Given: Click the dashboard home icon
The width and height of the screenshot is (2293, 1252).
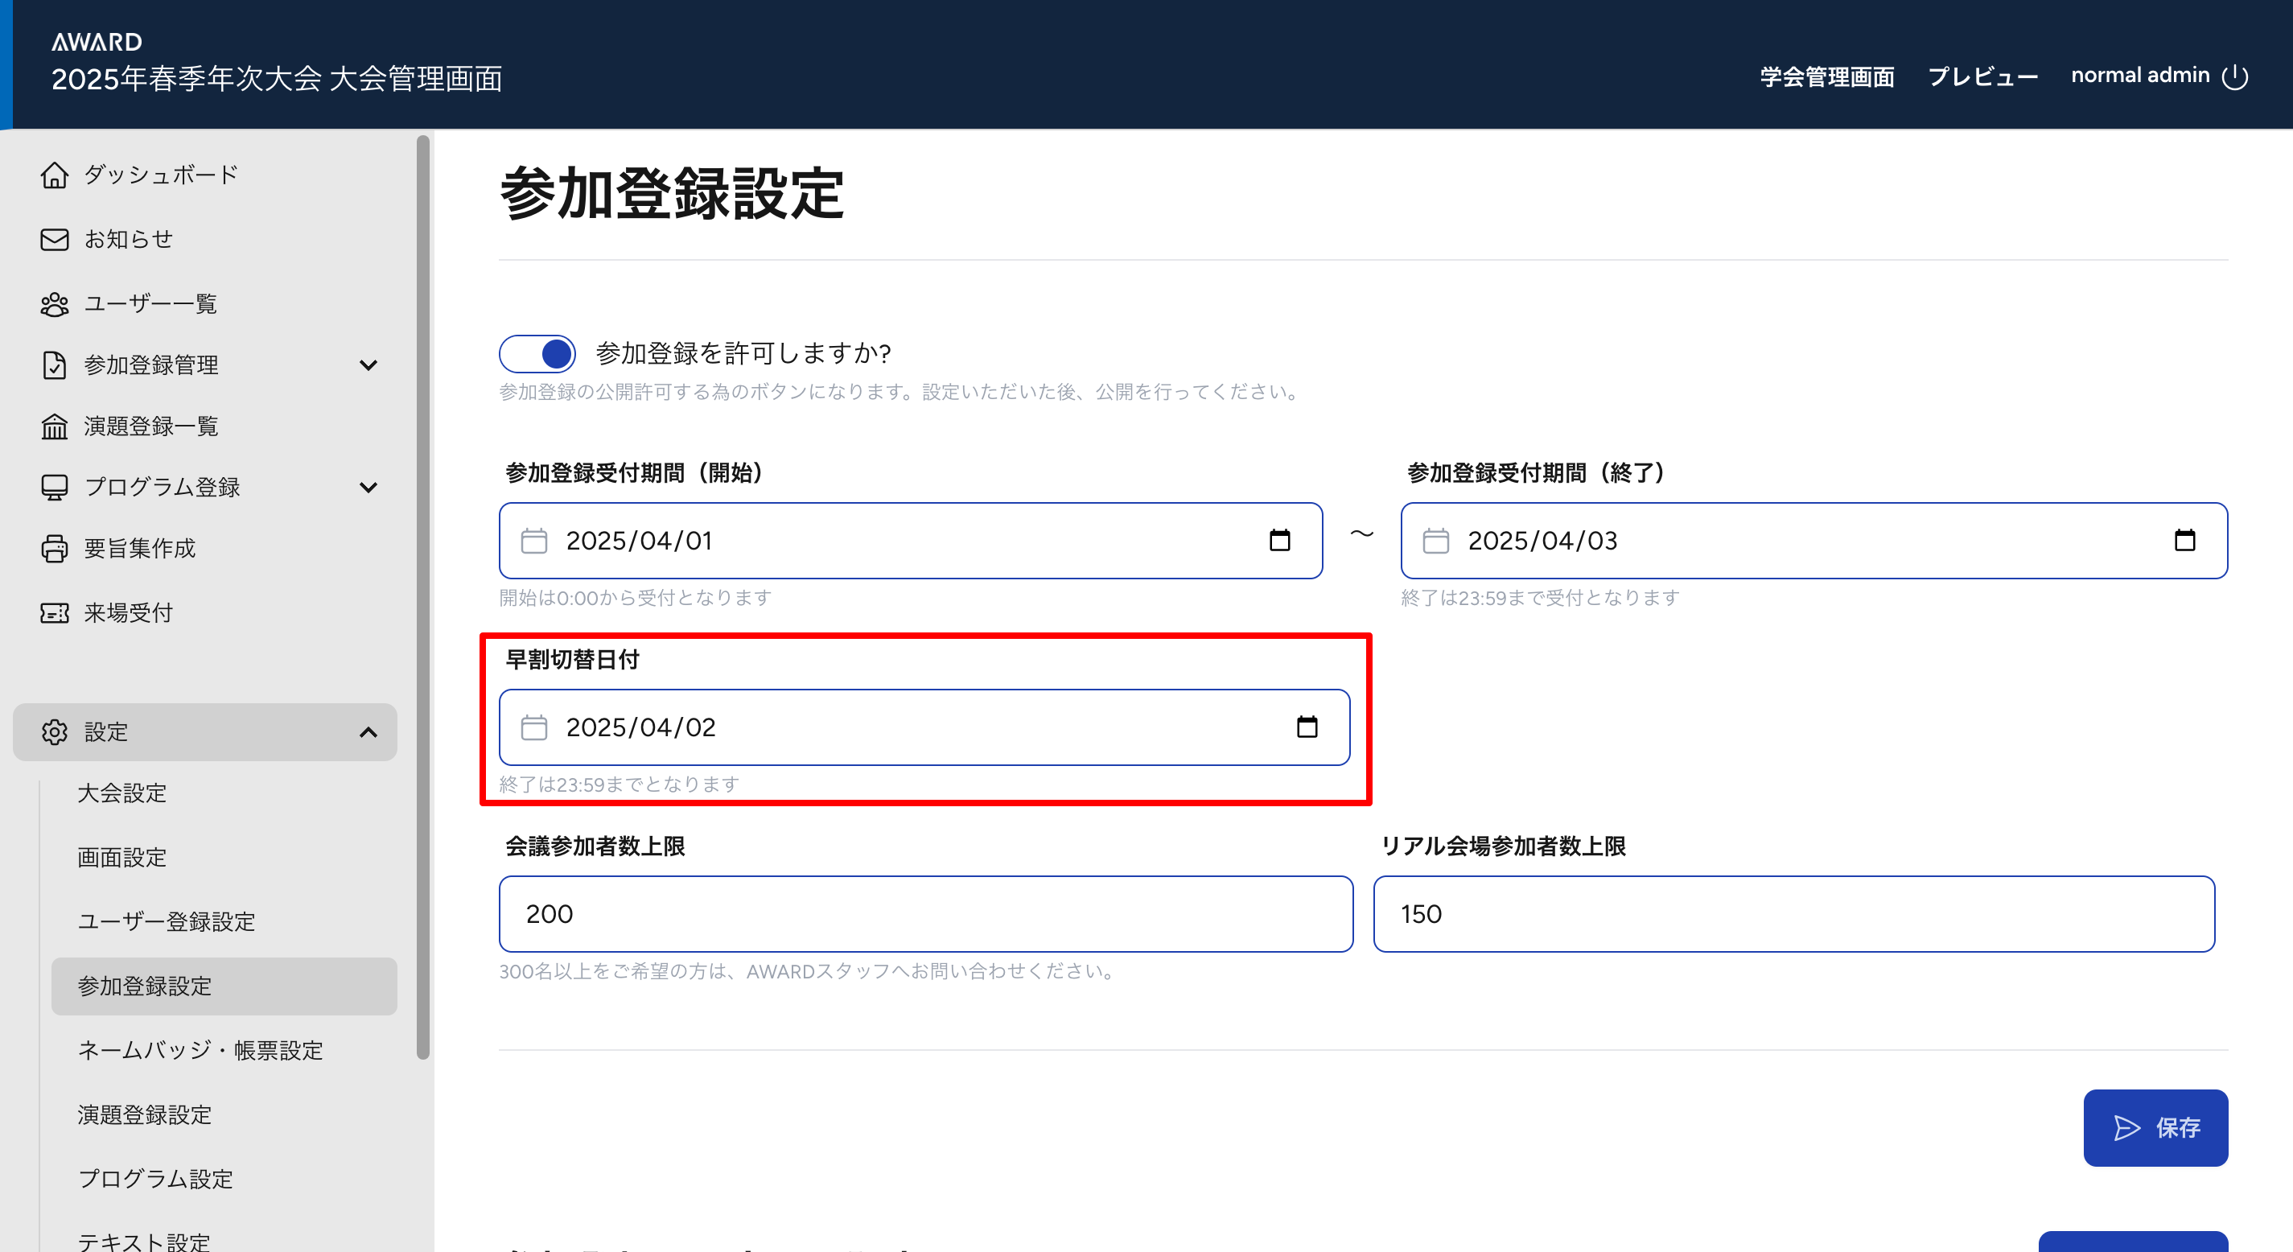Looking at the screenshot, I should click(54, 175).
